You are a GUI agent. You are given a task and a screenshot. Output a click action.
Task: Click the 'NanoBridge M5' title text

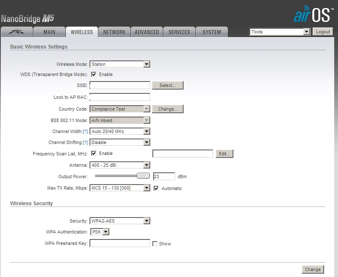click(27, 19)
